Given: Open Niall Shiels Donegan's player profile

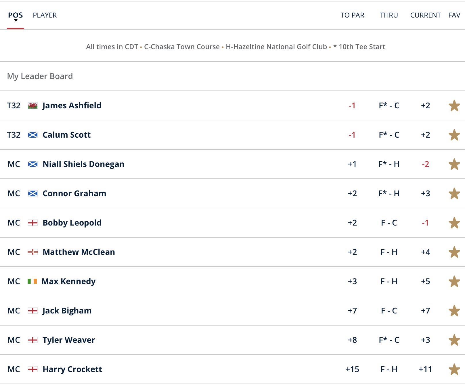Looking at the screenshot, I should coord(83,164).
